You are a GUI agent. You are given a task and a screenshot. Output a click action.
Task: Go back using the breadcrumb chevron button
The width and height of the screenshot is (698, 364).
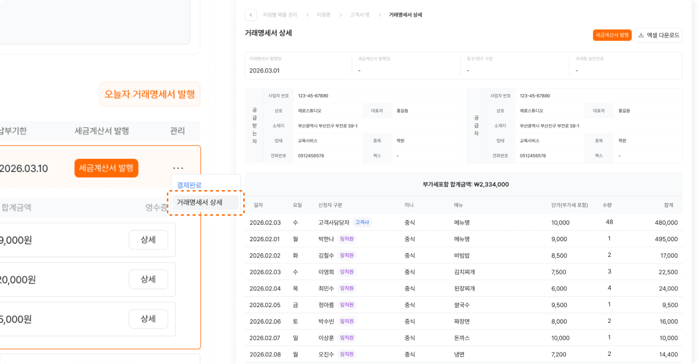pyautogui.click(x=251, y=15)
